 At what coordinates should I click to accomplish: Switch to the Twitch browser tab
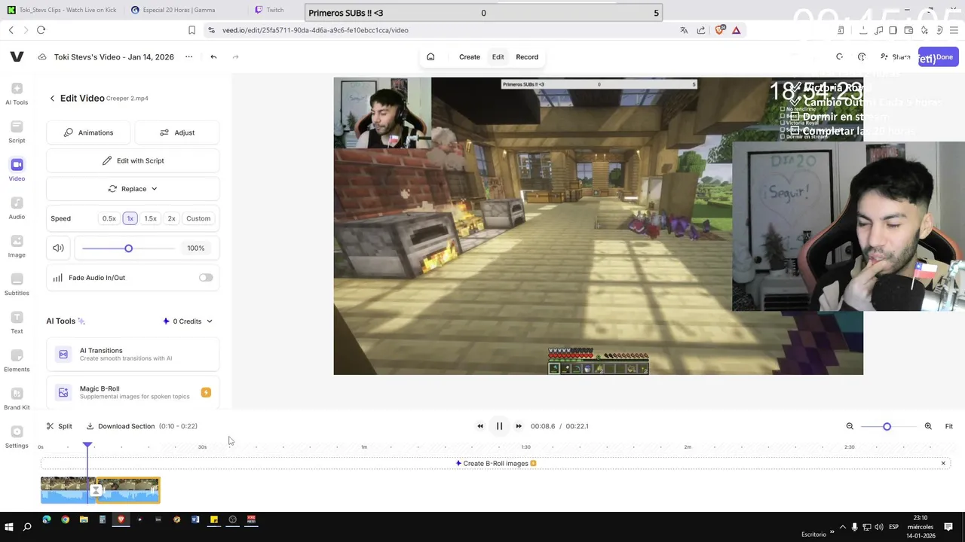(x=275, y=11)
